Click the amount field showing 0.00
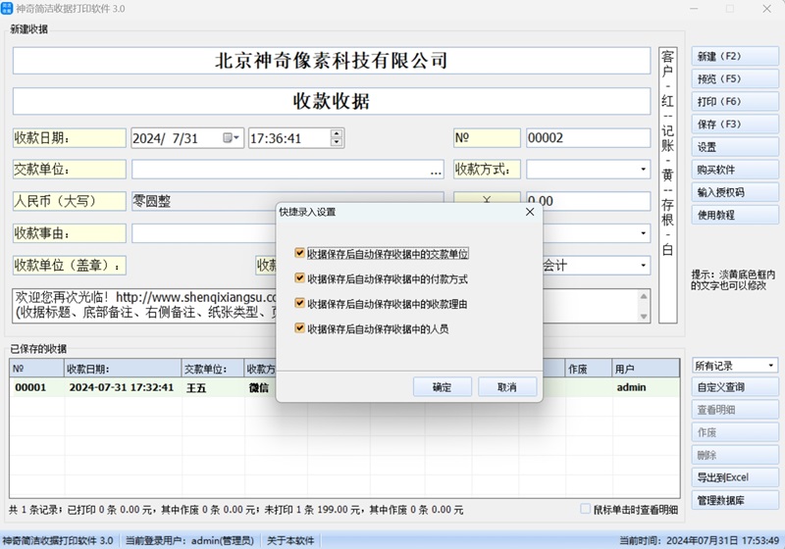This screenshot has height=549, width=785. tap(588, 201)
